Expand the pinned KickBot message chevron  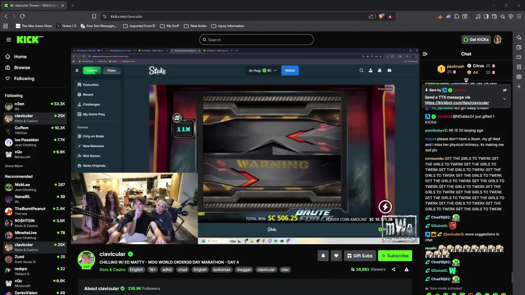(x=505, y=99)
